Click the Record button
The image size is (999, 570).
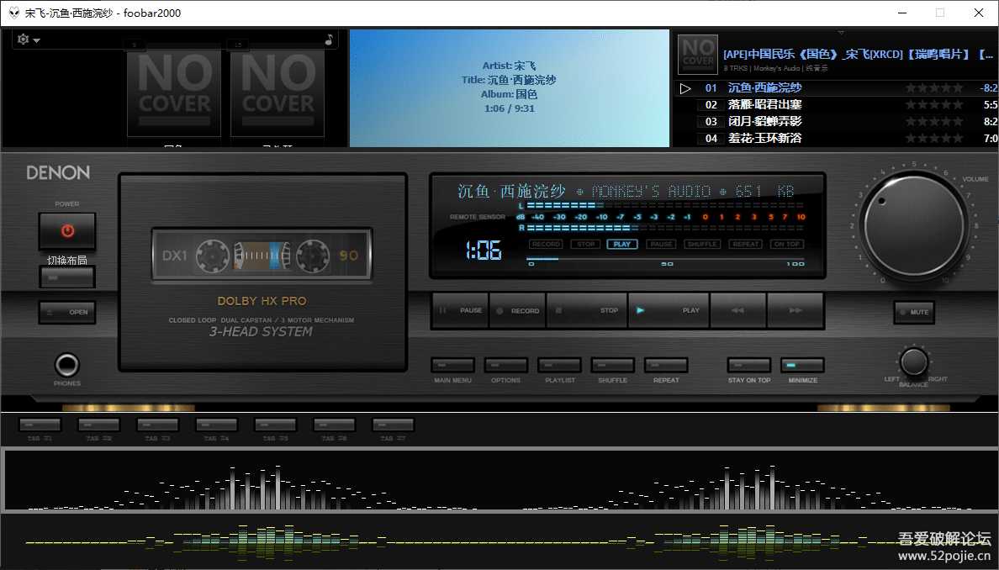pos(517,310)
